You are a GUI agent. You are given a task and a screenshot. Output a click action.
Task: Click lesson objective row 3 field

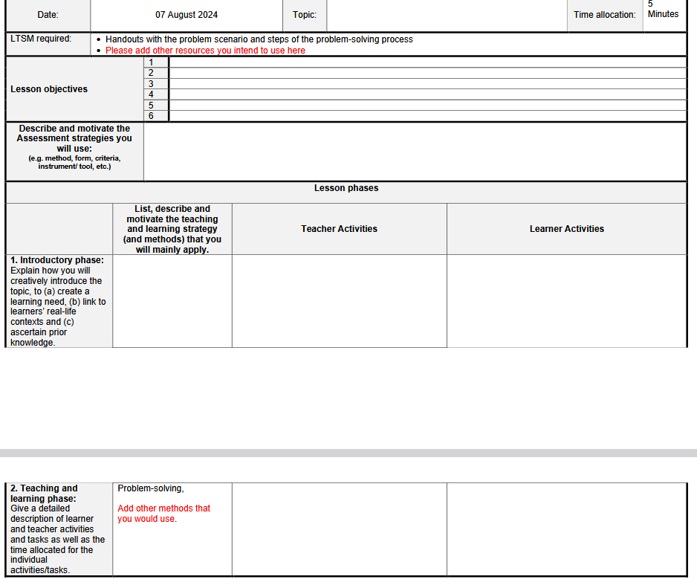tap(427, 84)
